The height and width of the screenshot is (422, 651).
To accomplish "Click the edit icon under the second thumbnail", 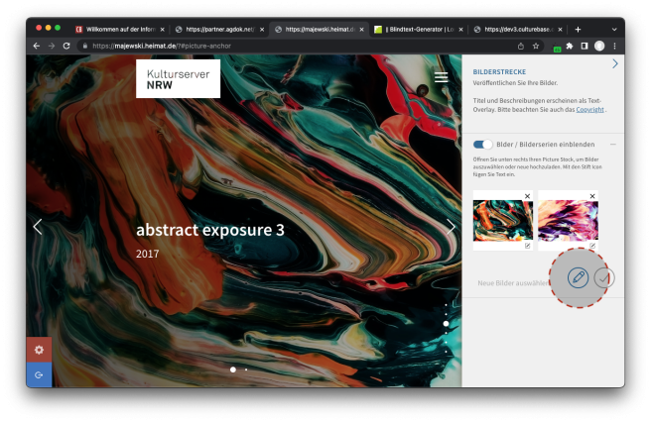I will coord(592,246).
